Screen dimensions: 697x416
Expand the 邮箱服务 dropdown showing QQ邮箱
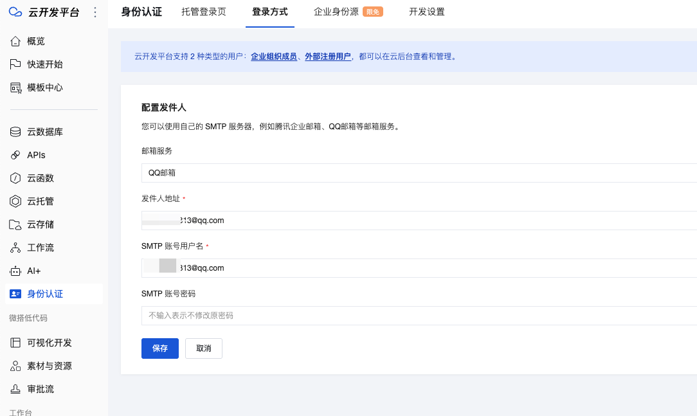[418, 173]
